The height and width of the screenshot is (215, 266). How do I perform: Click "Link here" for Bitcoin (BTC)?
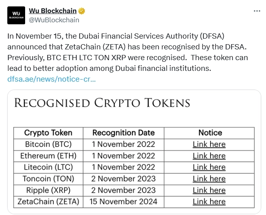pyautogui.click(x=209, y=144)
